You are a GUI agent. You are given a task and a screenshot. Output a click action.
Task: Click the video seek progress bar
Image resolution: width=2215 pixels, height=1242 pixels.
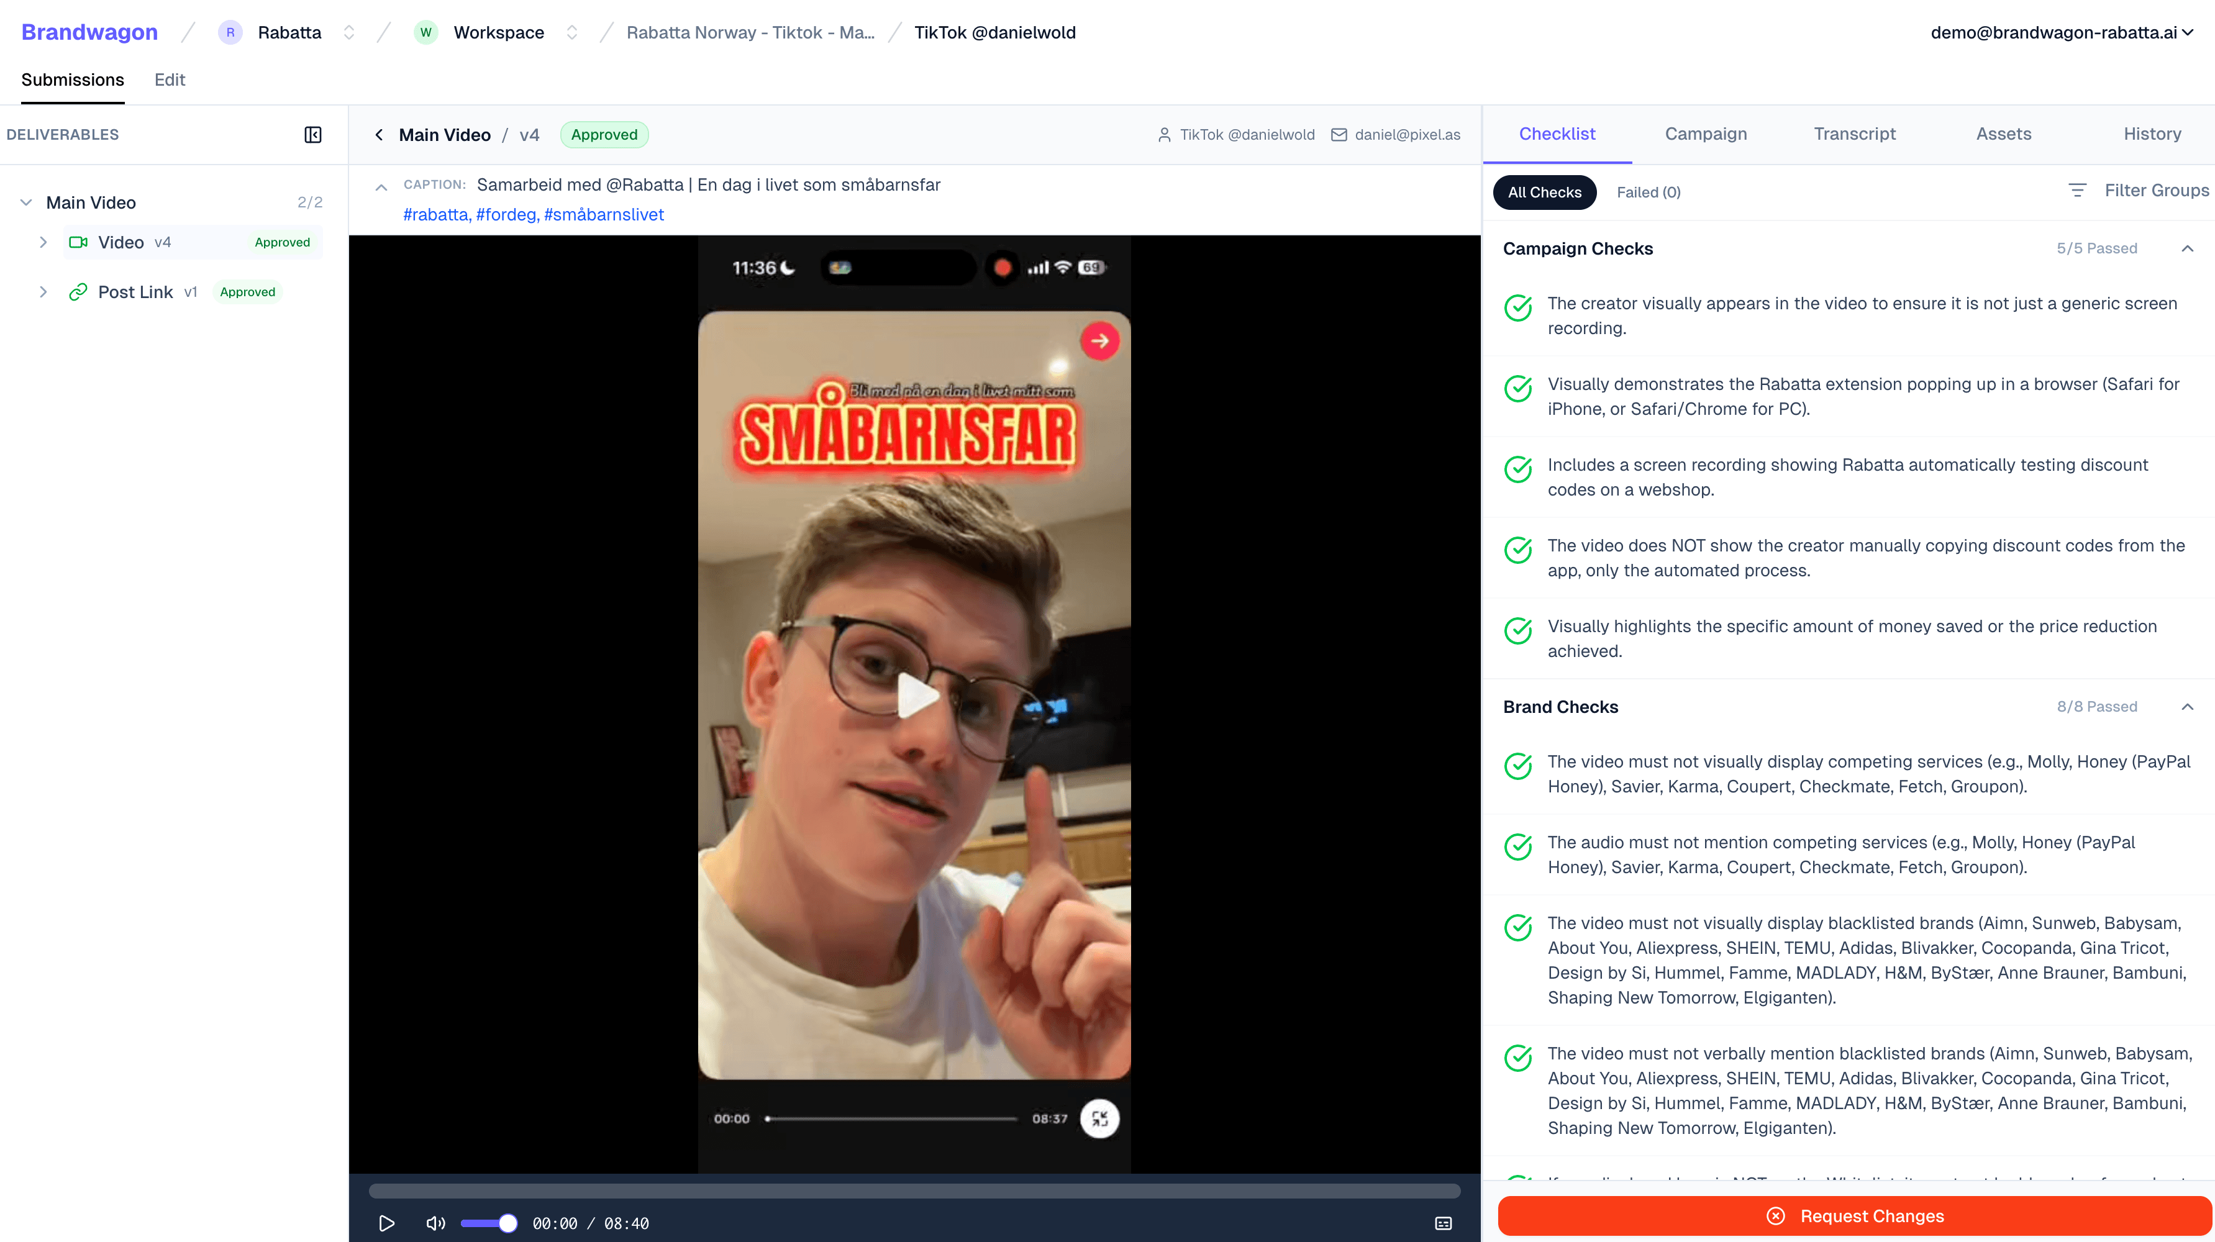(x=915, y=1191)
